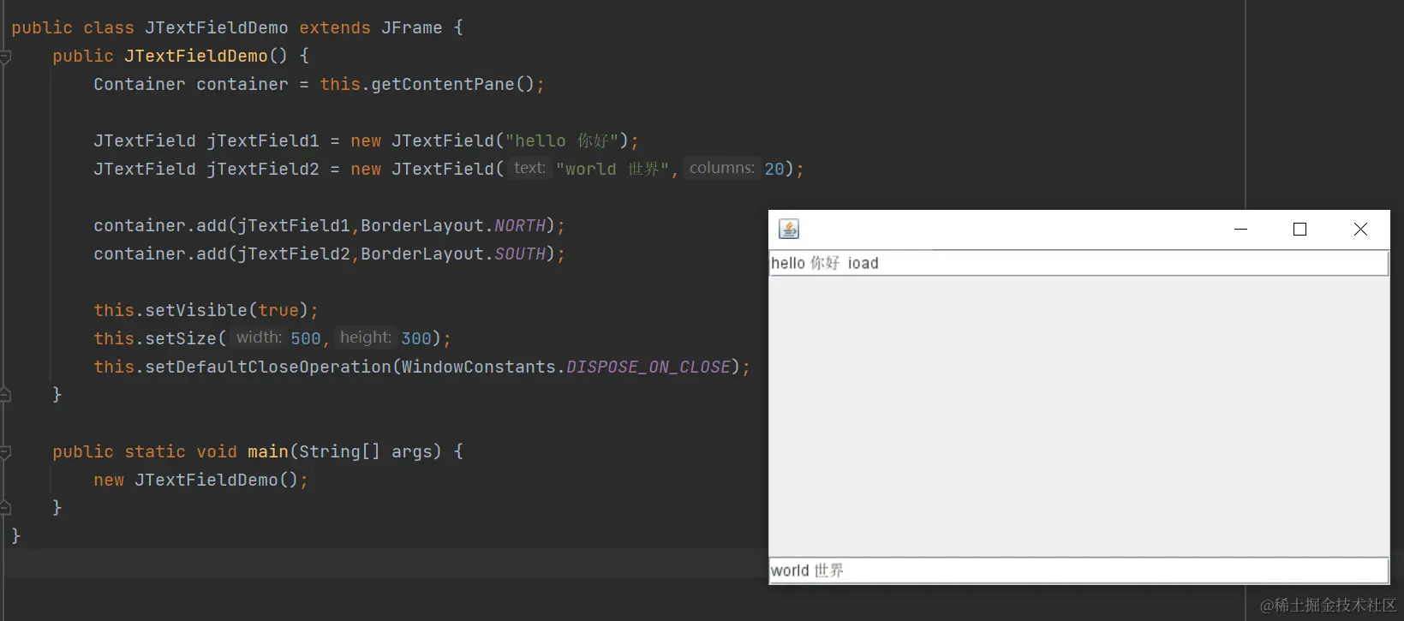Image resolution: width=1404 pixels, height=621 pixels.
Task: Collapse the main method fold marker
Action: [x=5, y=452]
